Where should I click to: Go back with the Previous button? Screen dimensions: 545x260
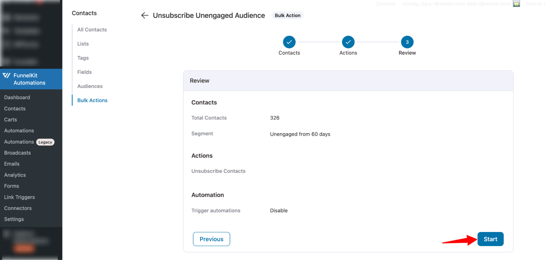[211, 239]
